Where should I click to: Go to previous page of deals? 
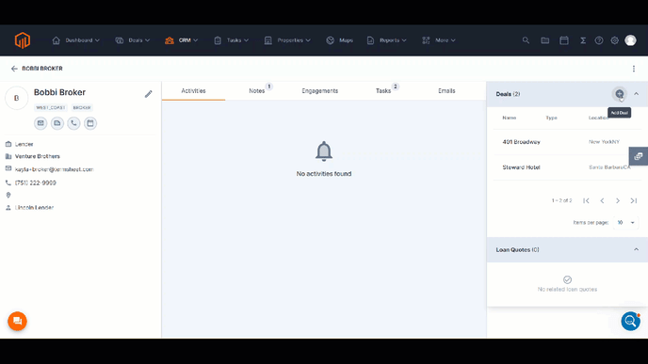point(602,200)
